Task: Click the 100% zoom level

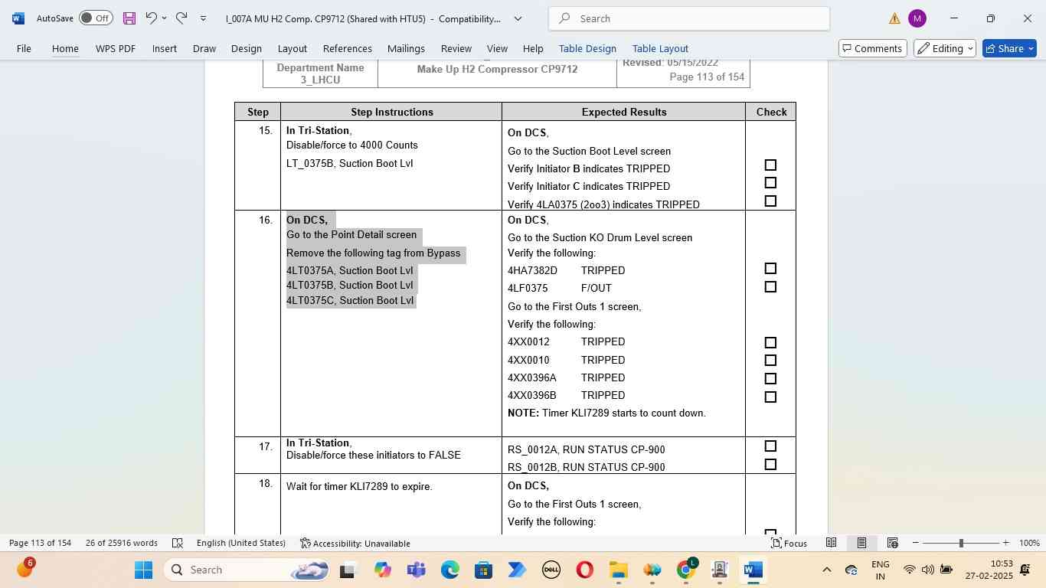Action: (1029, 543)
